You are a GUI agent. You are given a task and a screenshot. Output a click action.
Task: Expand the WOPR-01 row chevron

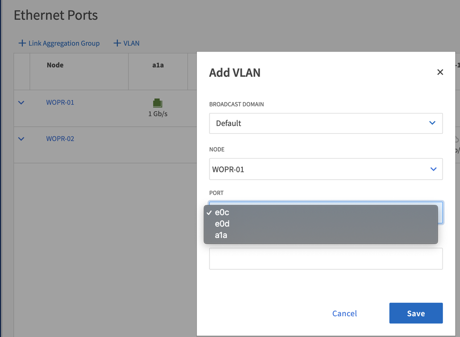[x=21, y=103]
